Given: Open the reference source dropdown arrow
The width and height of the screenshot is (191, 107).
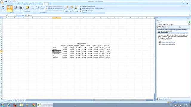Looking at the screenshot, I should [189, 24].
